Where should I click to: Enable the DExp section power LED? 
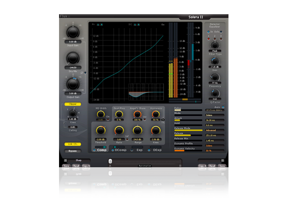149,150
